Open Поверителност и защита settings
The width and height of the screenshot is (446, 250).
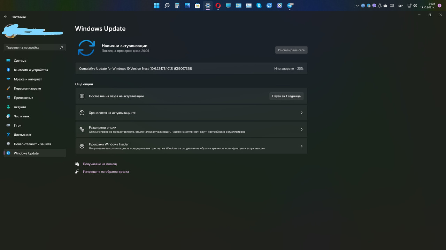(34, 144)
